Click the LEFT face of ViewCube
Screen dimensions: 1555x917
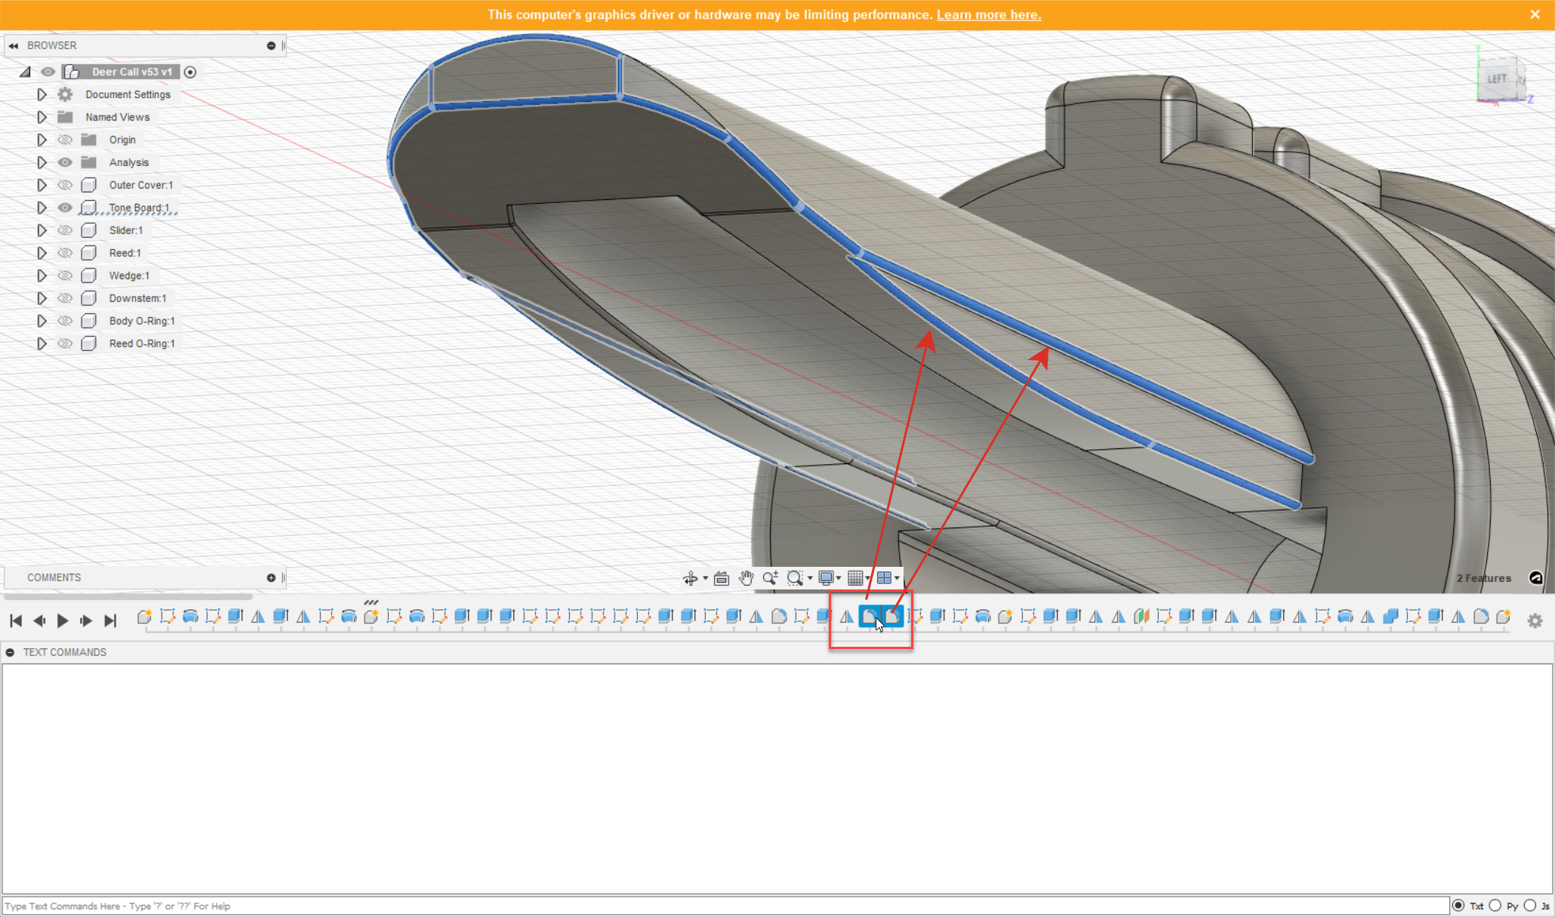1498,78
